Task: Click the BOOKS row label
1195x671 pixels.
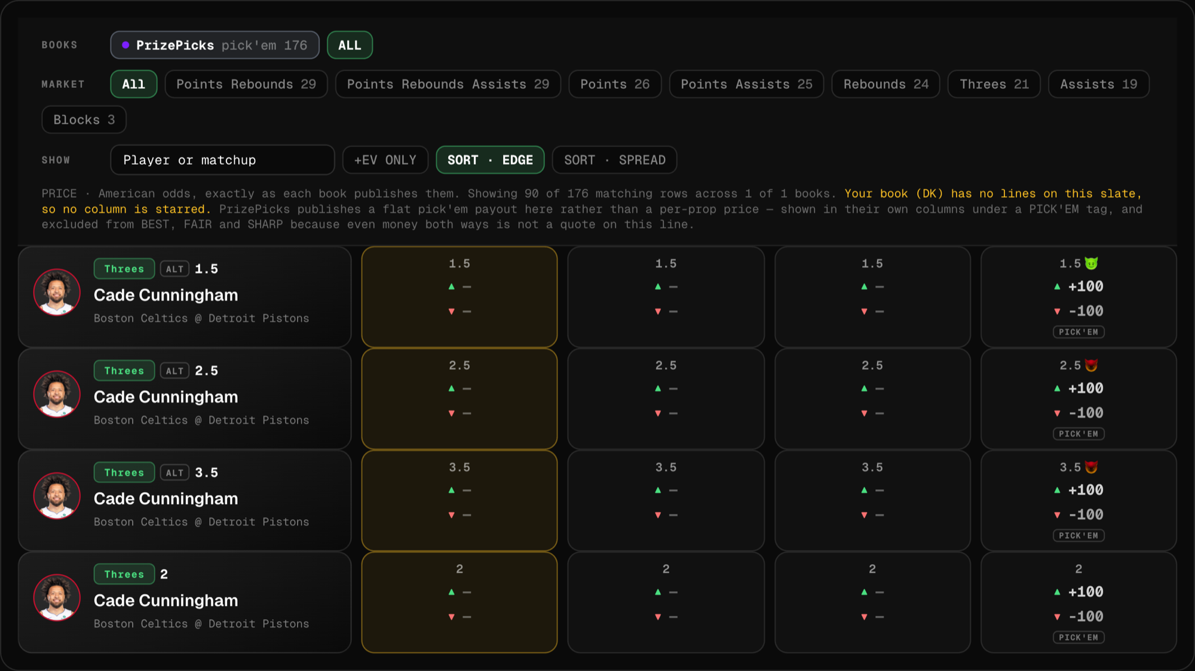Action: tap(60, 45)
